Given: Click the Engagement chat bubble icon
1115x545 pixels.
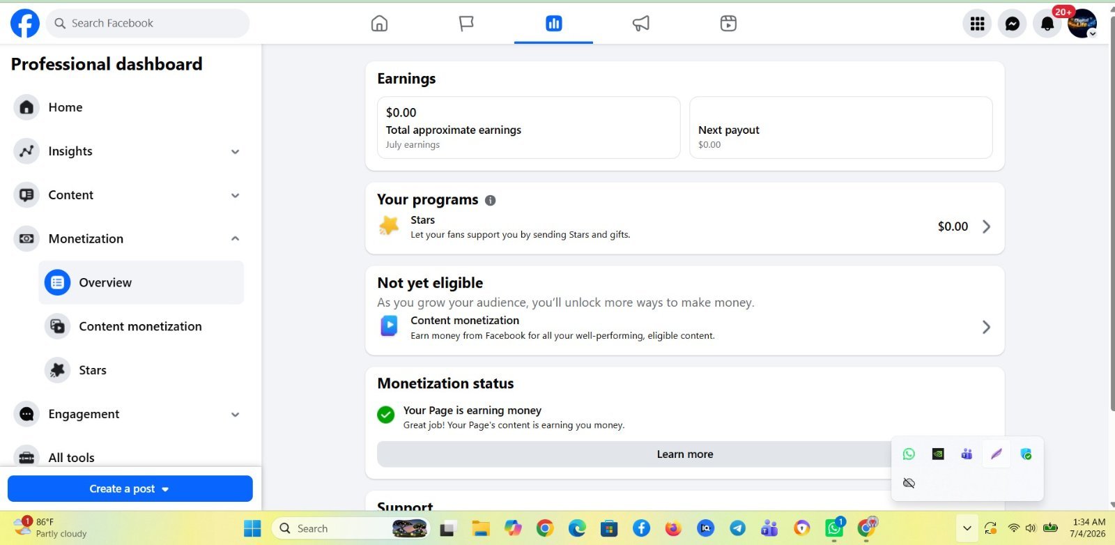Looking at the screenshot, I should 26,414.
